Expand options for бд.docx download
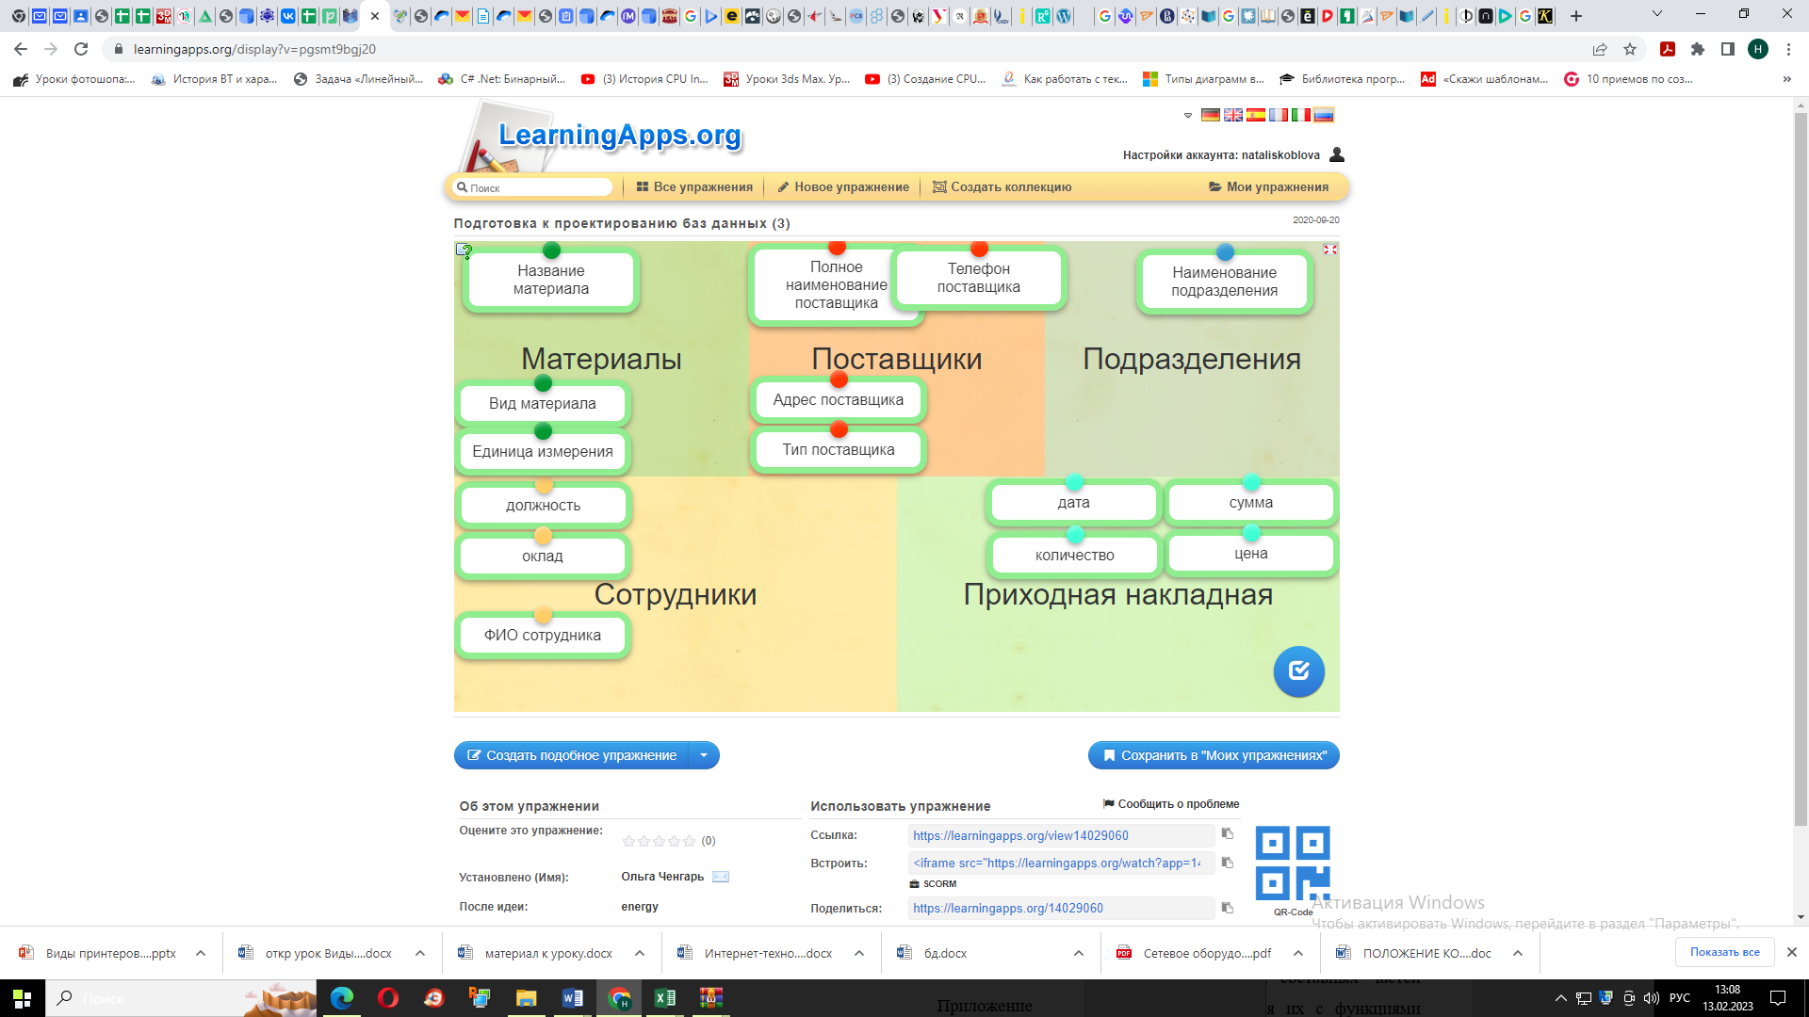 [1078, 953]
